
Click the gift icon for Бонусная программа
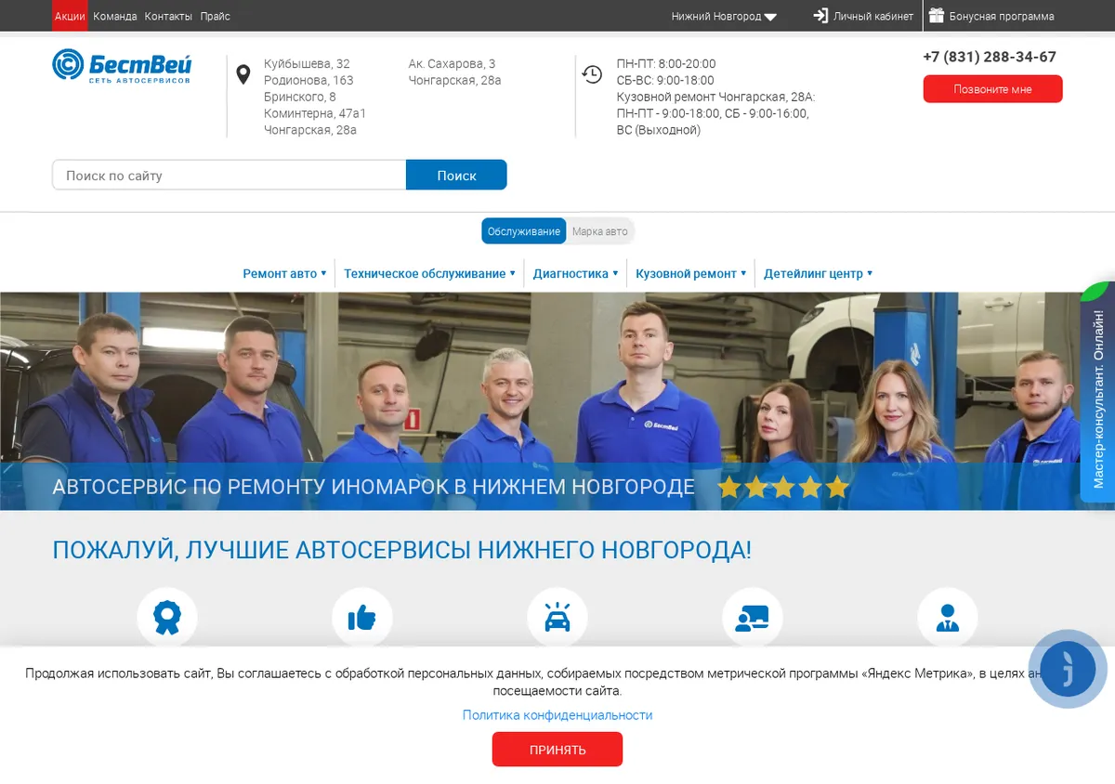coord(937,16)
